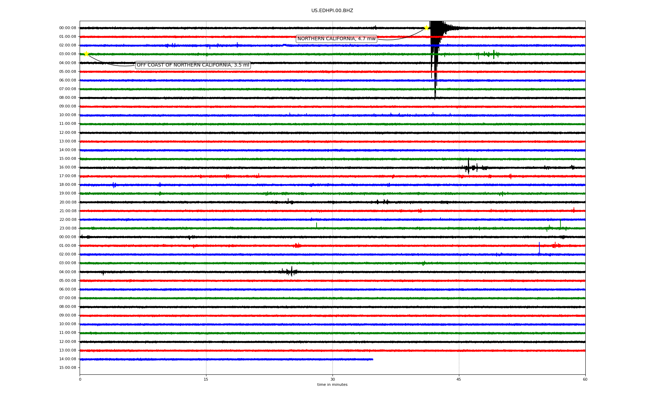This screenshot has height=416, width=665.
Task: Click the yellow star on 03:00:08 trace
Action: coord(86,54)
